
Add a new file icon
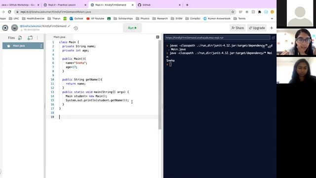pos(20,38)
